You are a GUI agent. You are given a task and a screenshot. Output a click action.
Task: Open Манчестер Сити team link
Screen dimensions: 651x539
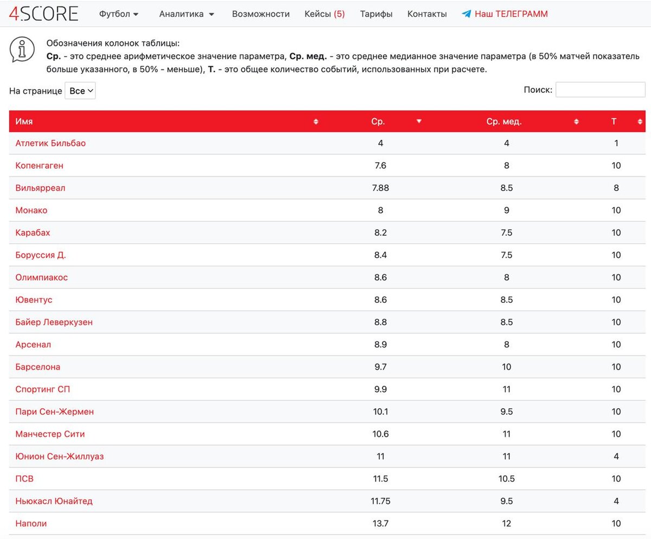point(50,434)
